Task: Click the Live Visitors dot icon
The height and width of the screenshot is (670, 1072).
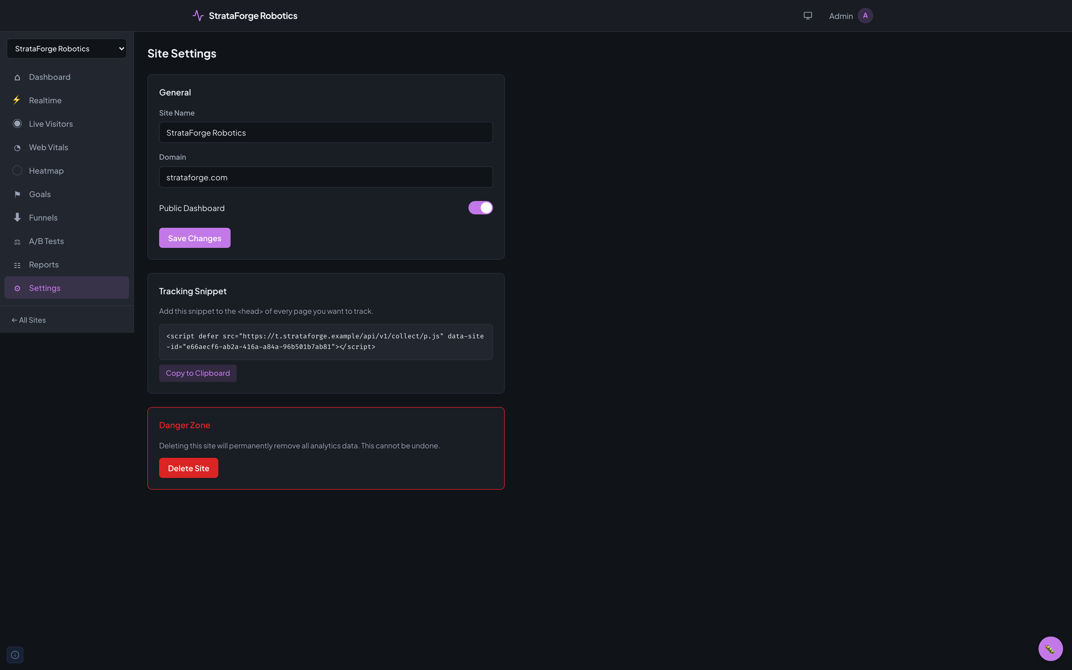Action: (x=17, y=124)
